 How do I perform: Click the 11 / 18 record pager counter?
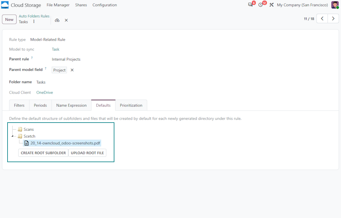[x=309, y=19]
